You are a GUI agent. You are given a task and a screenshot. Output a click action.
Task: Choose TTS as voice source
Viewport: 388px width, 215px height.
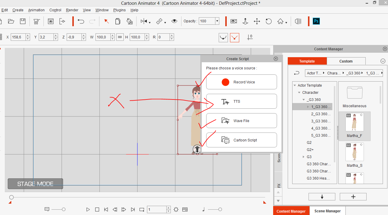click(241, 101)
